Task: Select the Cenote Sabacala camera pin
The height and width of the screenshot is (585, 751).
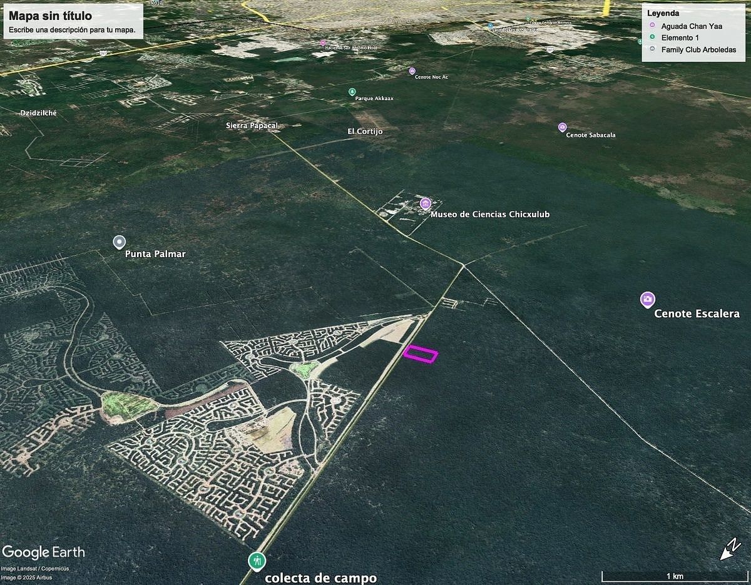Action: pyautogui.click(x=562, y=127)
